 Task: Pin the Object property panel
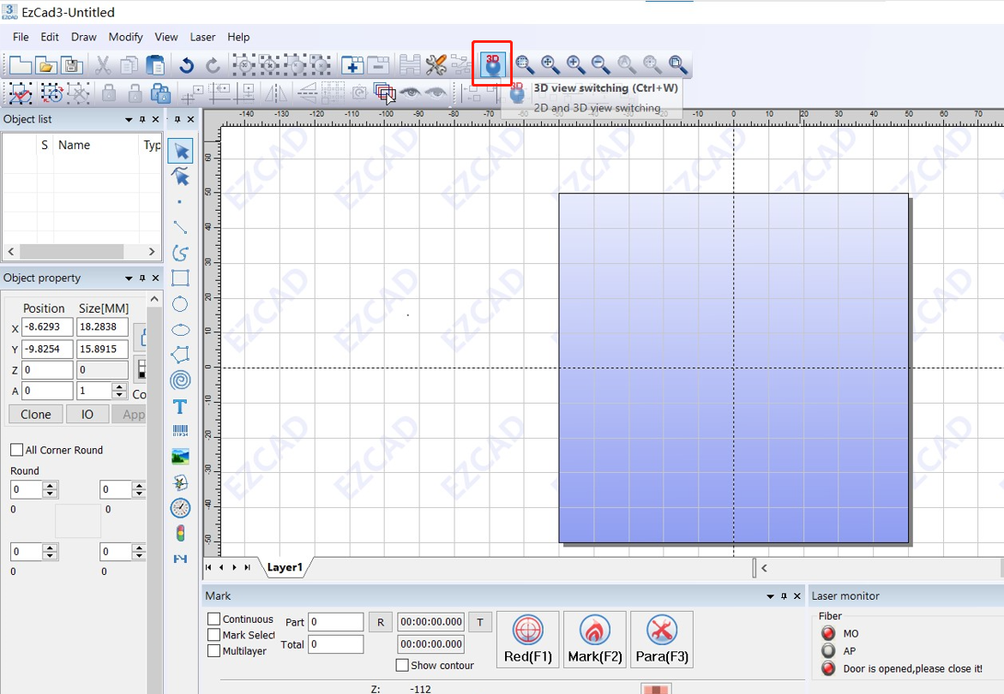coord(142,278)
